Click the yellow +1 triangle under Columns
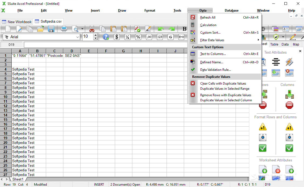The image size is (304, 187). pos(289,127)
